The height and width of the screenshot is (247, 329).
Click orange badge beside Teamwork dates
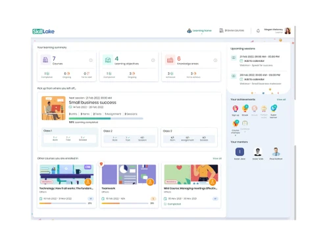click(x=153, y=199)
